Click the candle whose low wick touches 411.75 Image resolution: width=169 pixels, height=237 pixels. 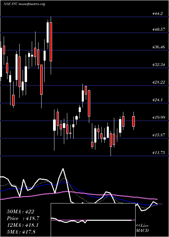click(111, 140)
